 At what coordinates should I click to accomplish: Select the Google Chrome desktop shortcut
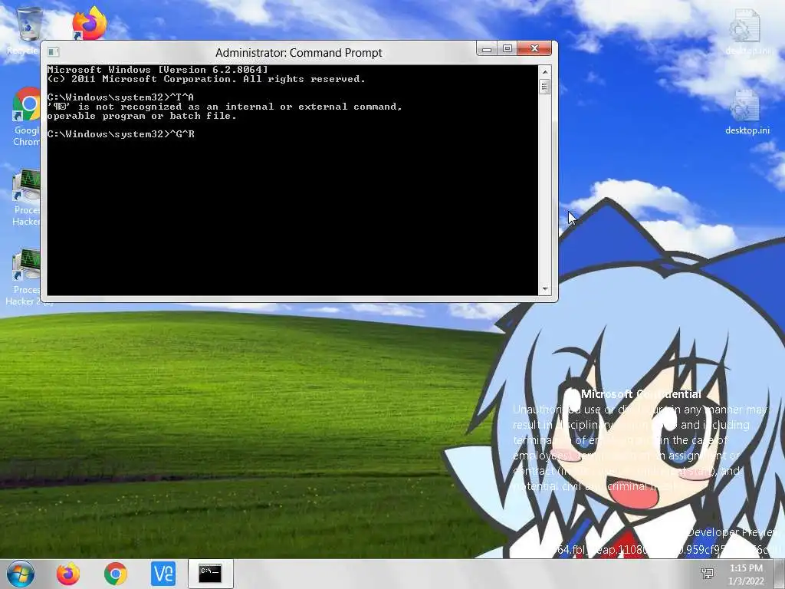point(26,117)
